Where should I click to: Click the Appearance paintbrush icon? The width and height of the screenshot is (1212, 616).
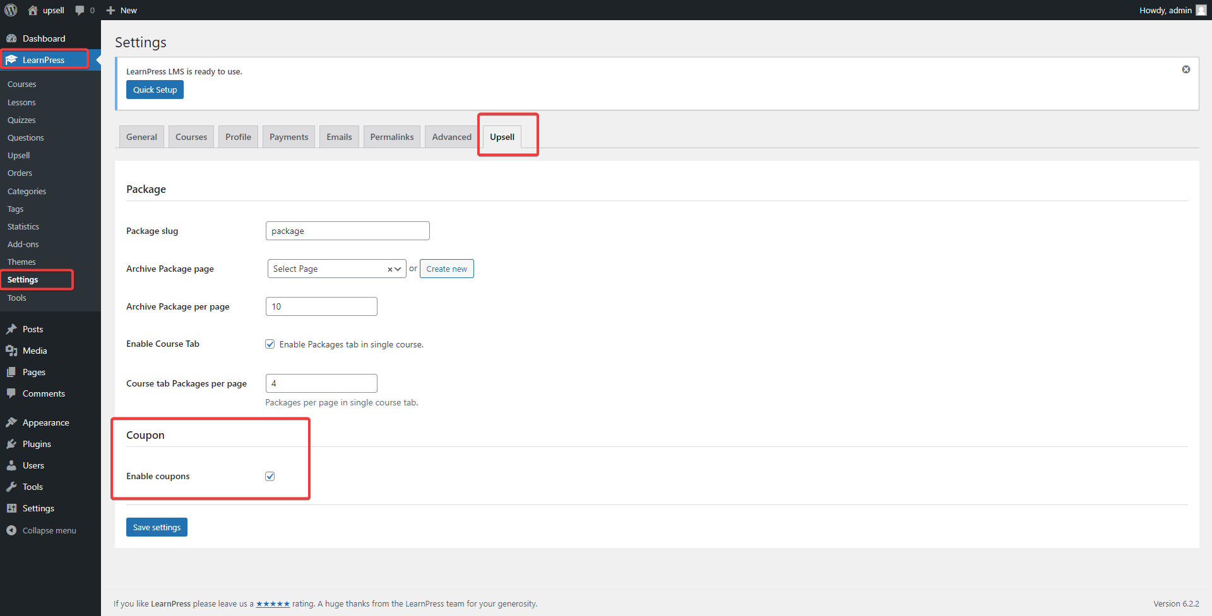click(11, 422)
